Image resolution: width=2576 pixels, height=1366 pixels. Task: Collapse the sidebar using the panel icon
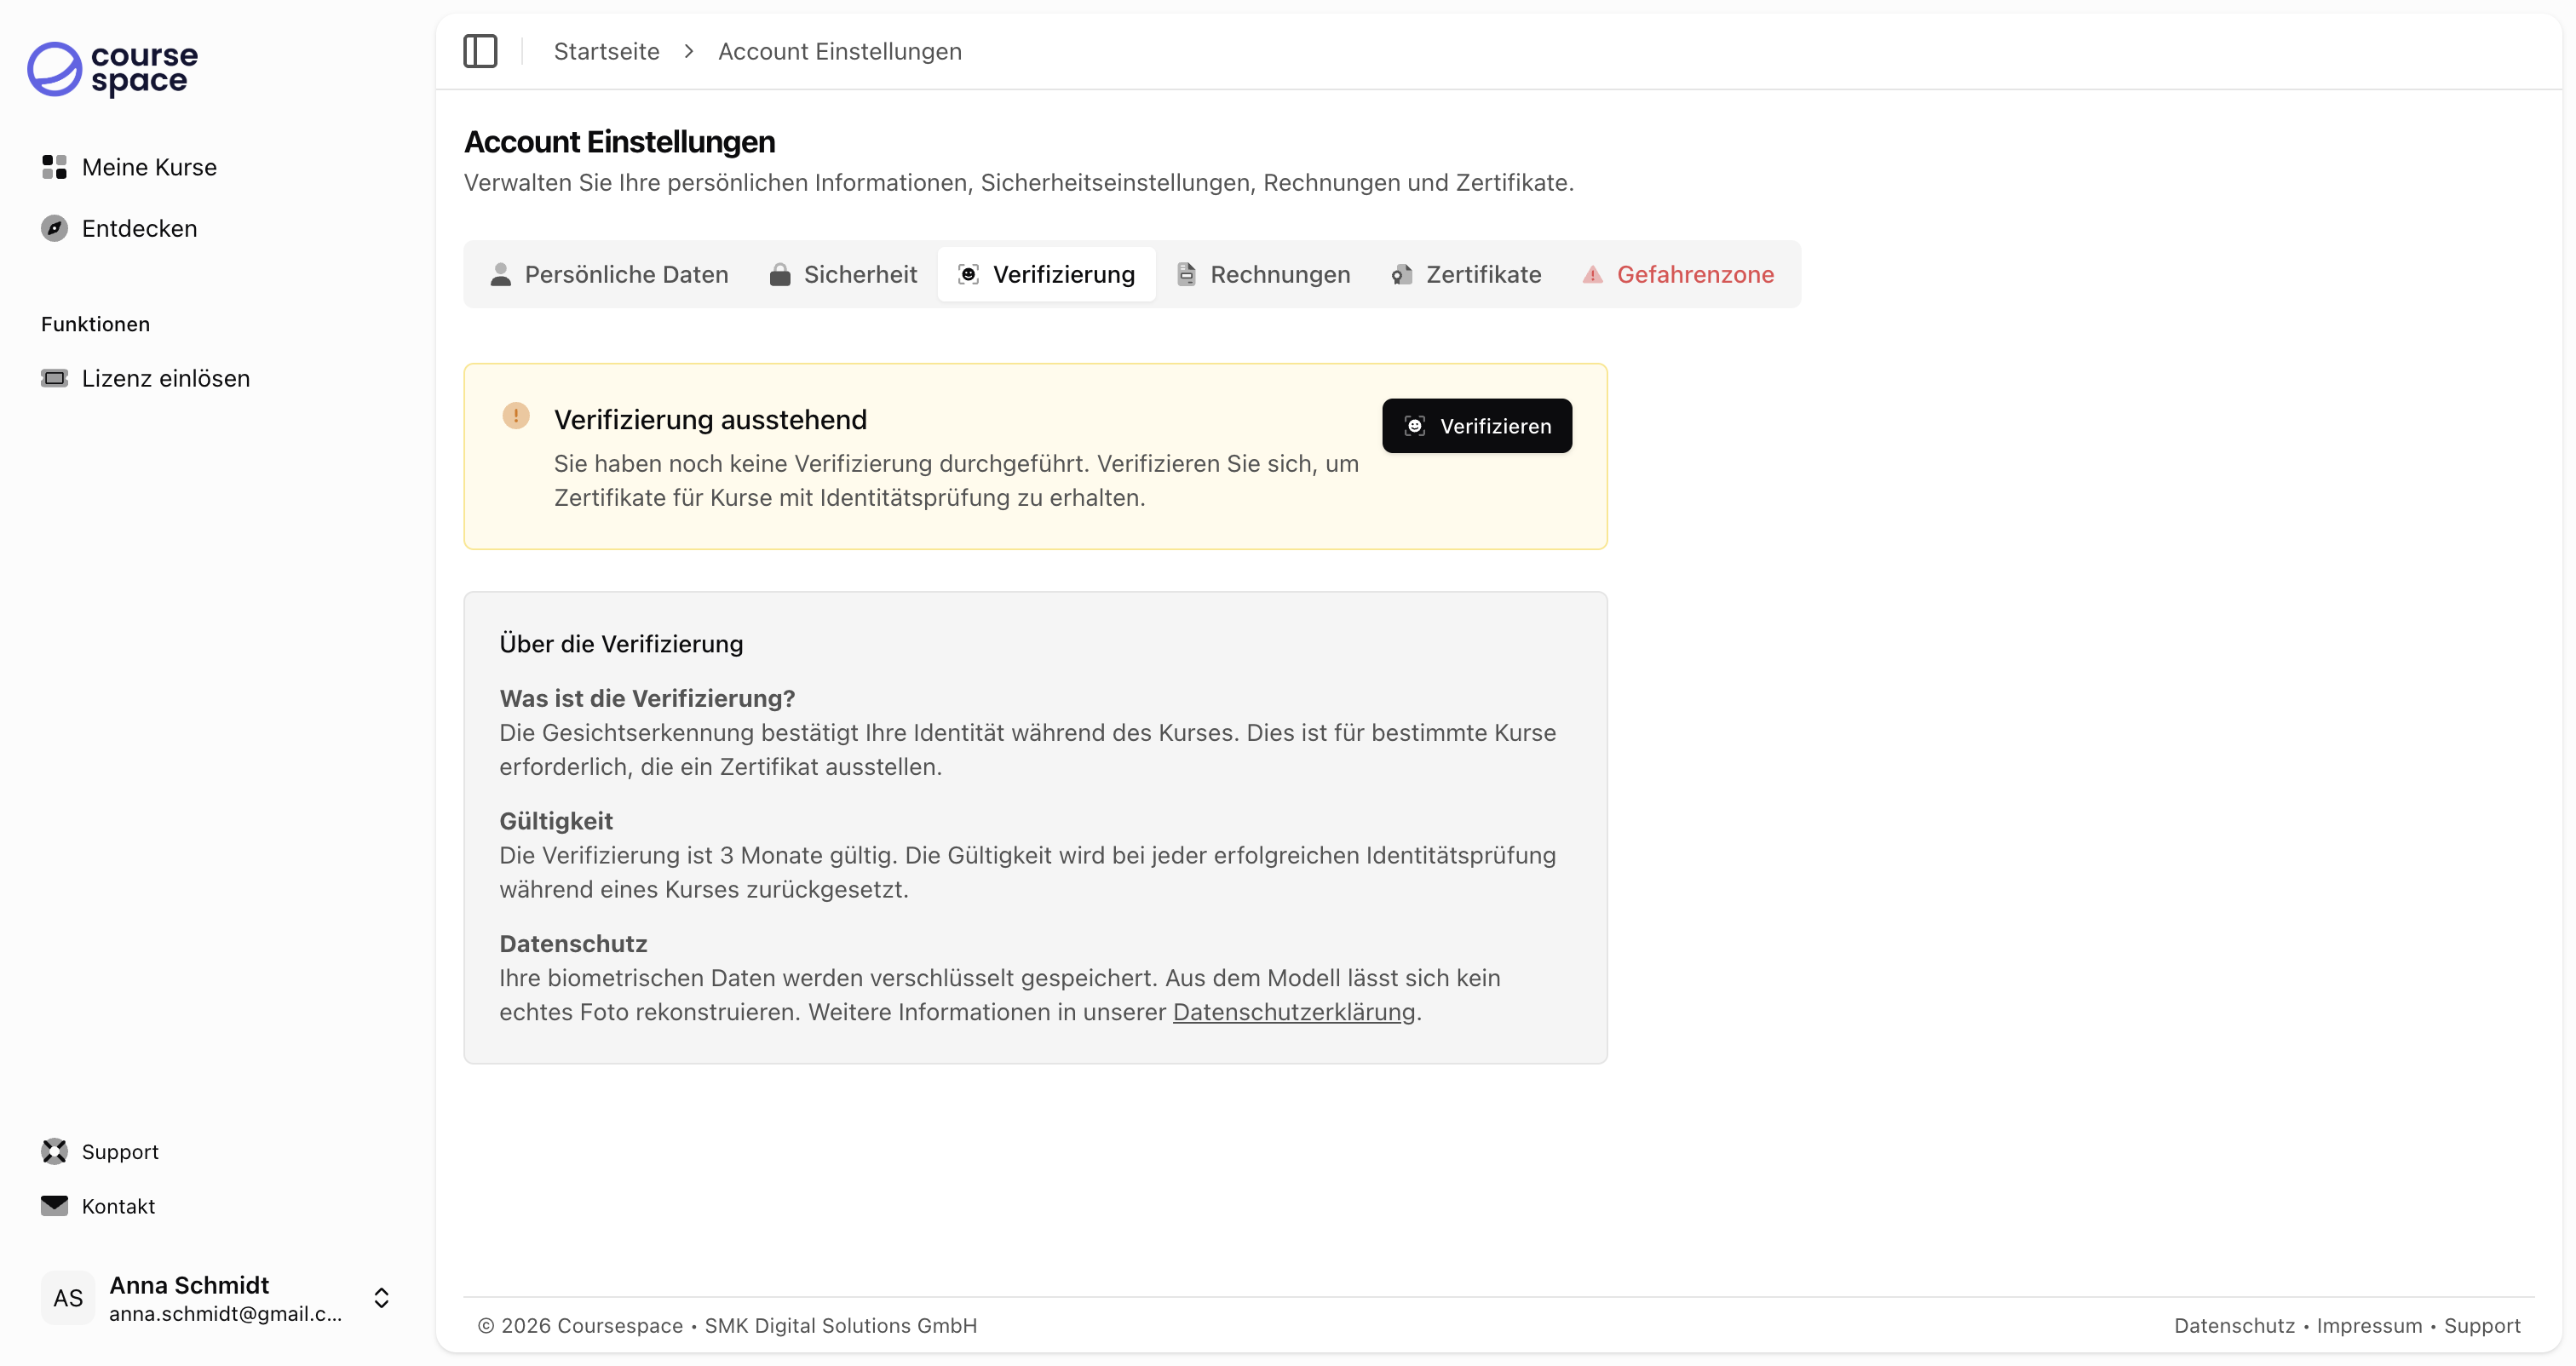[x=480, y=51]
